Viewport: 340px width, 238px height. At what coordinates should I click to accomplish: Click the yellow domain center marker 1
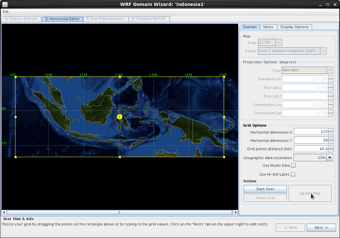[x=120, y=117]
